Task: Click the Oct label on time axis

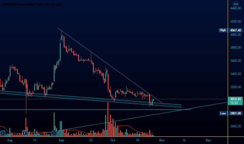Action: [x=113, y=140]
